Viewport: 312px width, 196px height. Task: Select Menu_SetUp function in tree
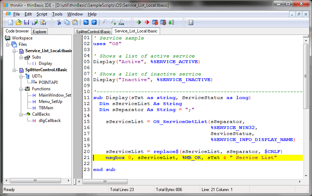point(50,102)
